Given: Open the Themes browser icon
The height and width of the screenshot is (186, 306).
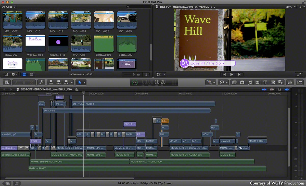Looking at the screenshot, I should pyautogui.click(x=280, y=82).
